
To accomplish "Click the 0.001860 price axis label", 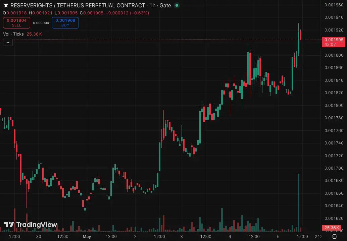I will tap(334, 68).
